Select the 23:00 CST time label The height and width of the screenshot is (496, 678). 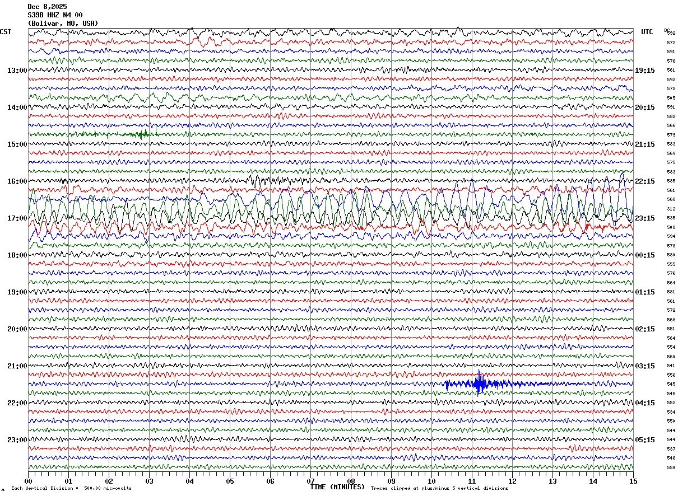point(17,440)
